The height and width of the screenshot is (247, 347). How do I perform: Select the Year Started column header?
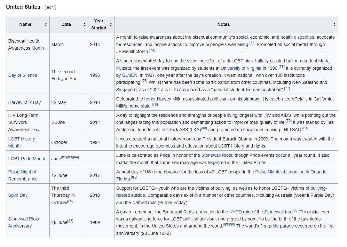point(101,25)
